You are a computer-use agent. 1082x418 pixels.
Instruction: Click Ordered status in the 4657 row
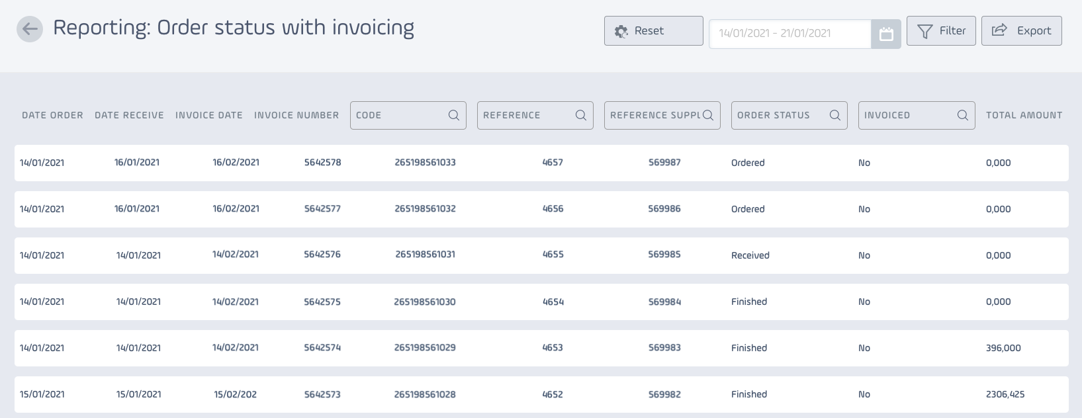tap(748, 163)
